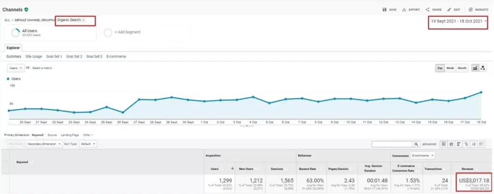Viewport: 494px width, 194px height.
Task: Click the search magnifier icon above the table
Action: [x=416, y=144]
